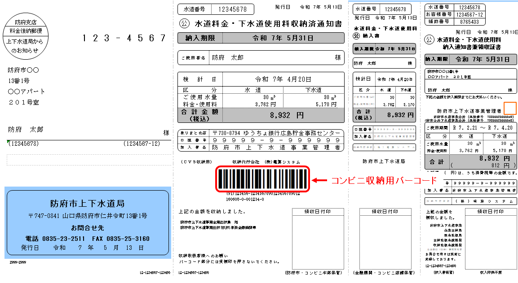Click the 3,762 円 water charge on 収納済通知書
The width and height of the screenshot is (518, 283).
(x=266, y=104)
